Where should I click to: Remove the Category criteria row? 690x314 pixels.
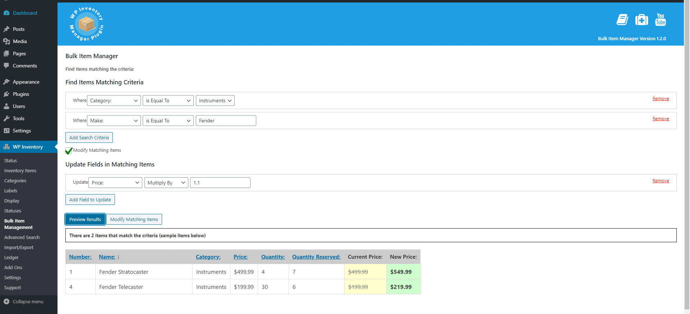661,99
